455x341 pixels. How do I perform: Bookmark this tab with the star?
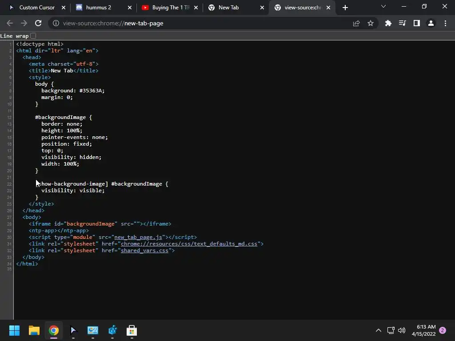371,23
